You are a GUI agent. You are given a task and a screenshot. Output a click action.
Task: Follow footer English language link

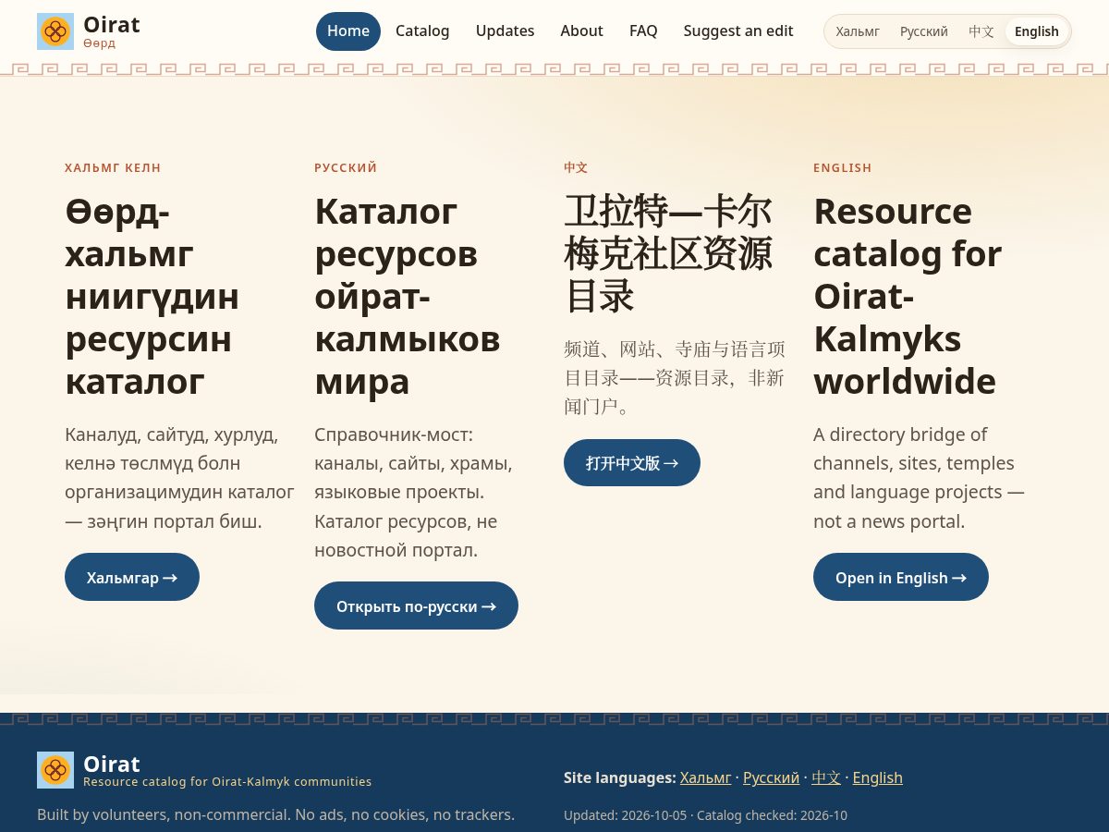pyautogui.click(x=877, y=777)
